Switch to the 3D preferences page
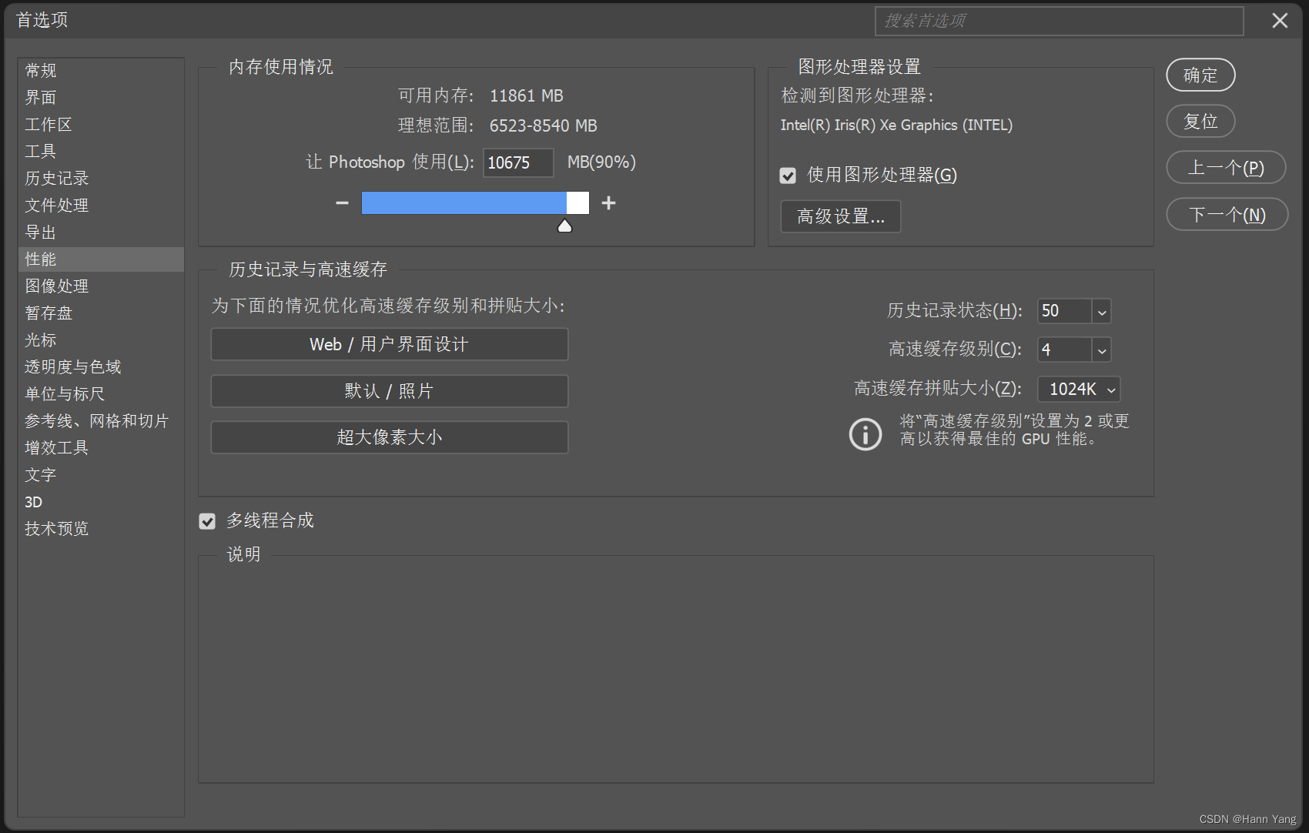1309x833 pixels. [x=33, y=502]
